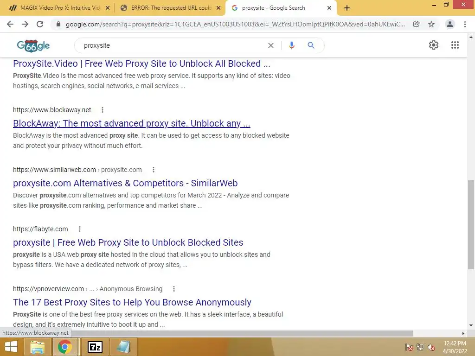Clear the search box with X icon
This screenshot has width=475, height=356.
pos(271,45)
